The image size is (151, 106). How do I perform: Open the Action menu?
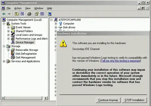pos(18,8)
